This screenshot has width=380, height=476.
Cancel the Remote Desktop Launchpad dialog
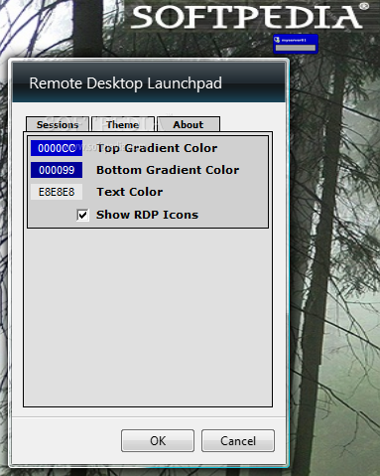point(238,441)
